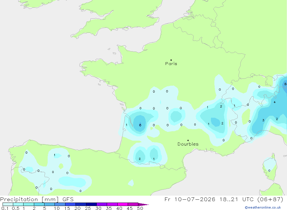Click the '0' value on Corsica island
Viewport: 287px width, 210px height.
tap(269, 171)
